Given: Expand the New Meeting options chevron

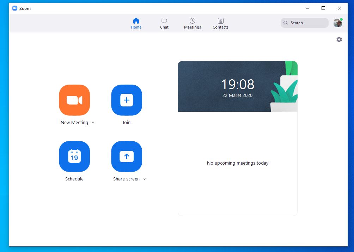Looking at the screenshot, I should pos(93,123).
